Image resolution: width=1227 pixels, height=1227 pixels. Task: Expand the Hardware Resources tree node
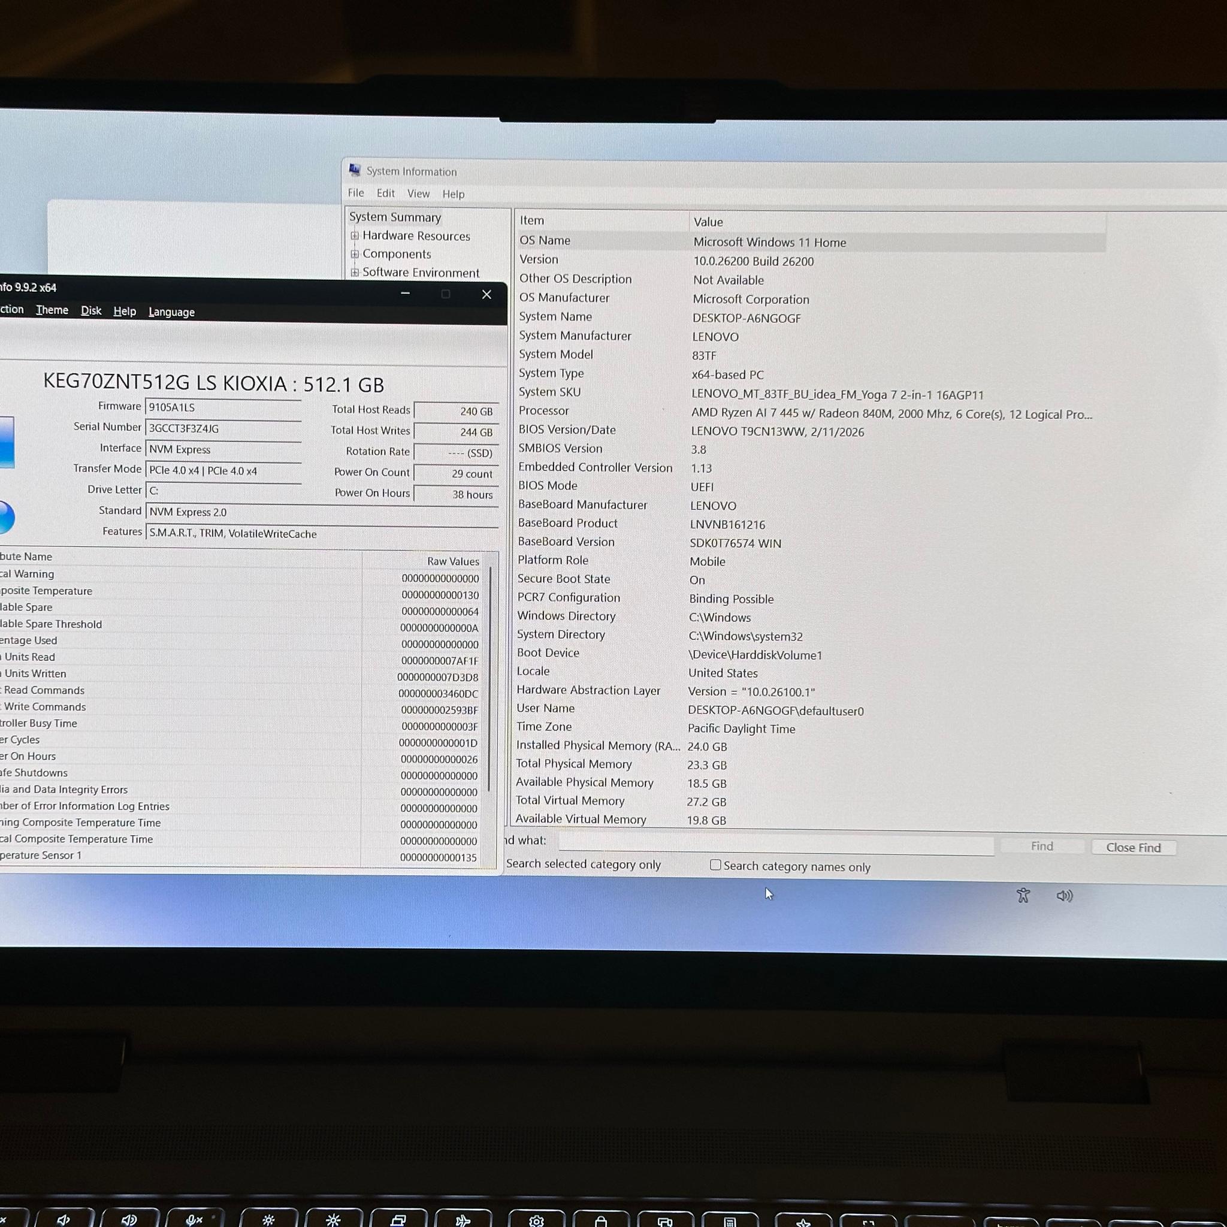355,235
